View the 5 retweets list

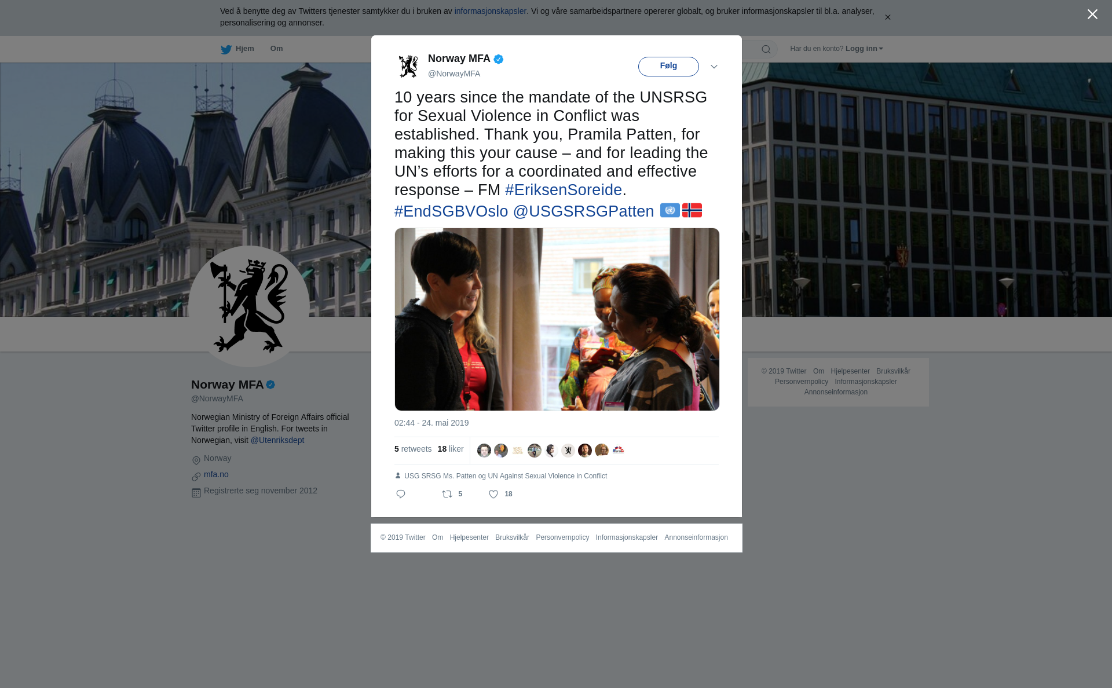(x=413, y=449)
